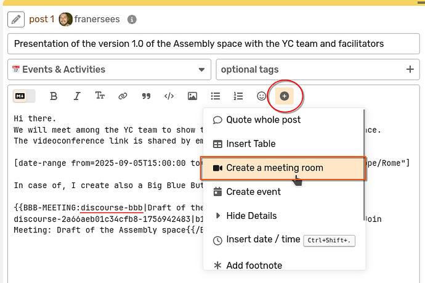Toggle the Markdown editor mode switch
This screenshot has width=425, height=283.
click(24, 96)
